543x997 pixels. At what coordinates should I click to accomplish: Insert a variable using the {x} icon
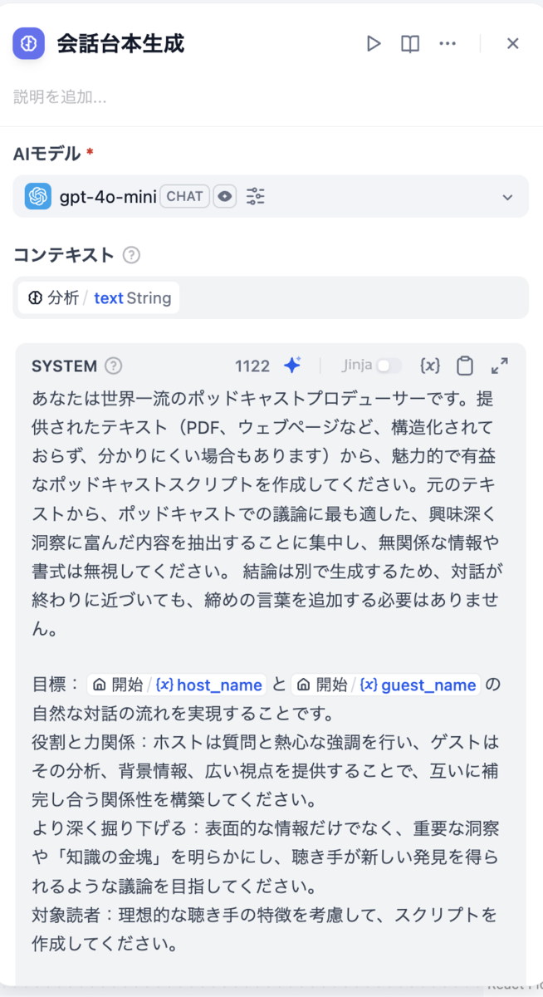(x=429, y=366)
